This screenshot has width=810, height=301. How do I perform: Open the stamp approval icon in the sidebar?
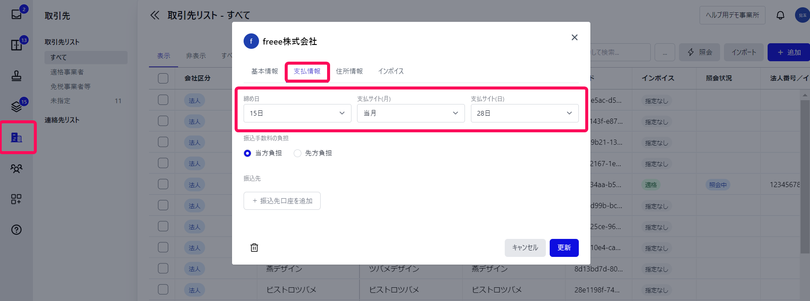coord(16,76)
